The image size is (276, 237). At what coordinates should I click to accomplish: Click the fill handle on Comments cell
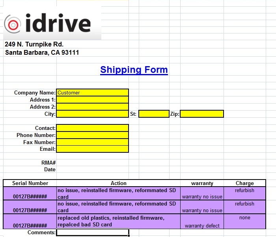click(129, 235)
